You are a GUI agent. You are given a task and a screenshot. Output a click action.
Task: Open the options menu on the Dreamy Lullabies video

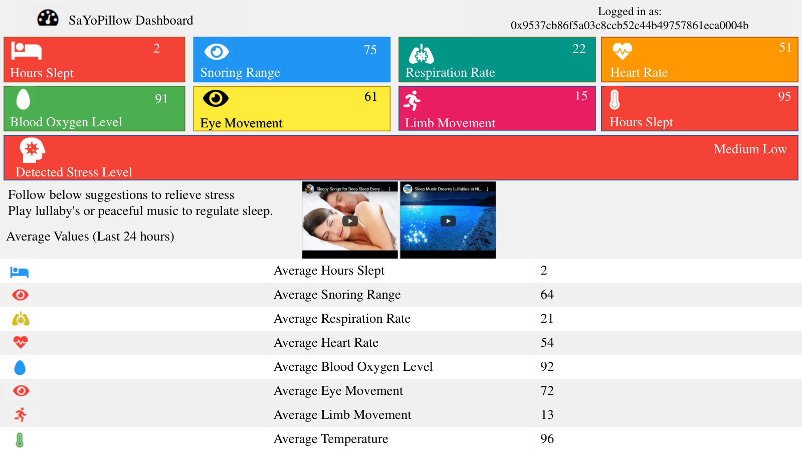(487, 189)
